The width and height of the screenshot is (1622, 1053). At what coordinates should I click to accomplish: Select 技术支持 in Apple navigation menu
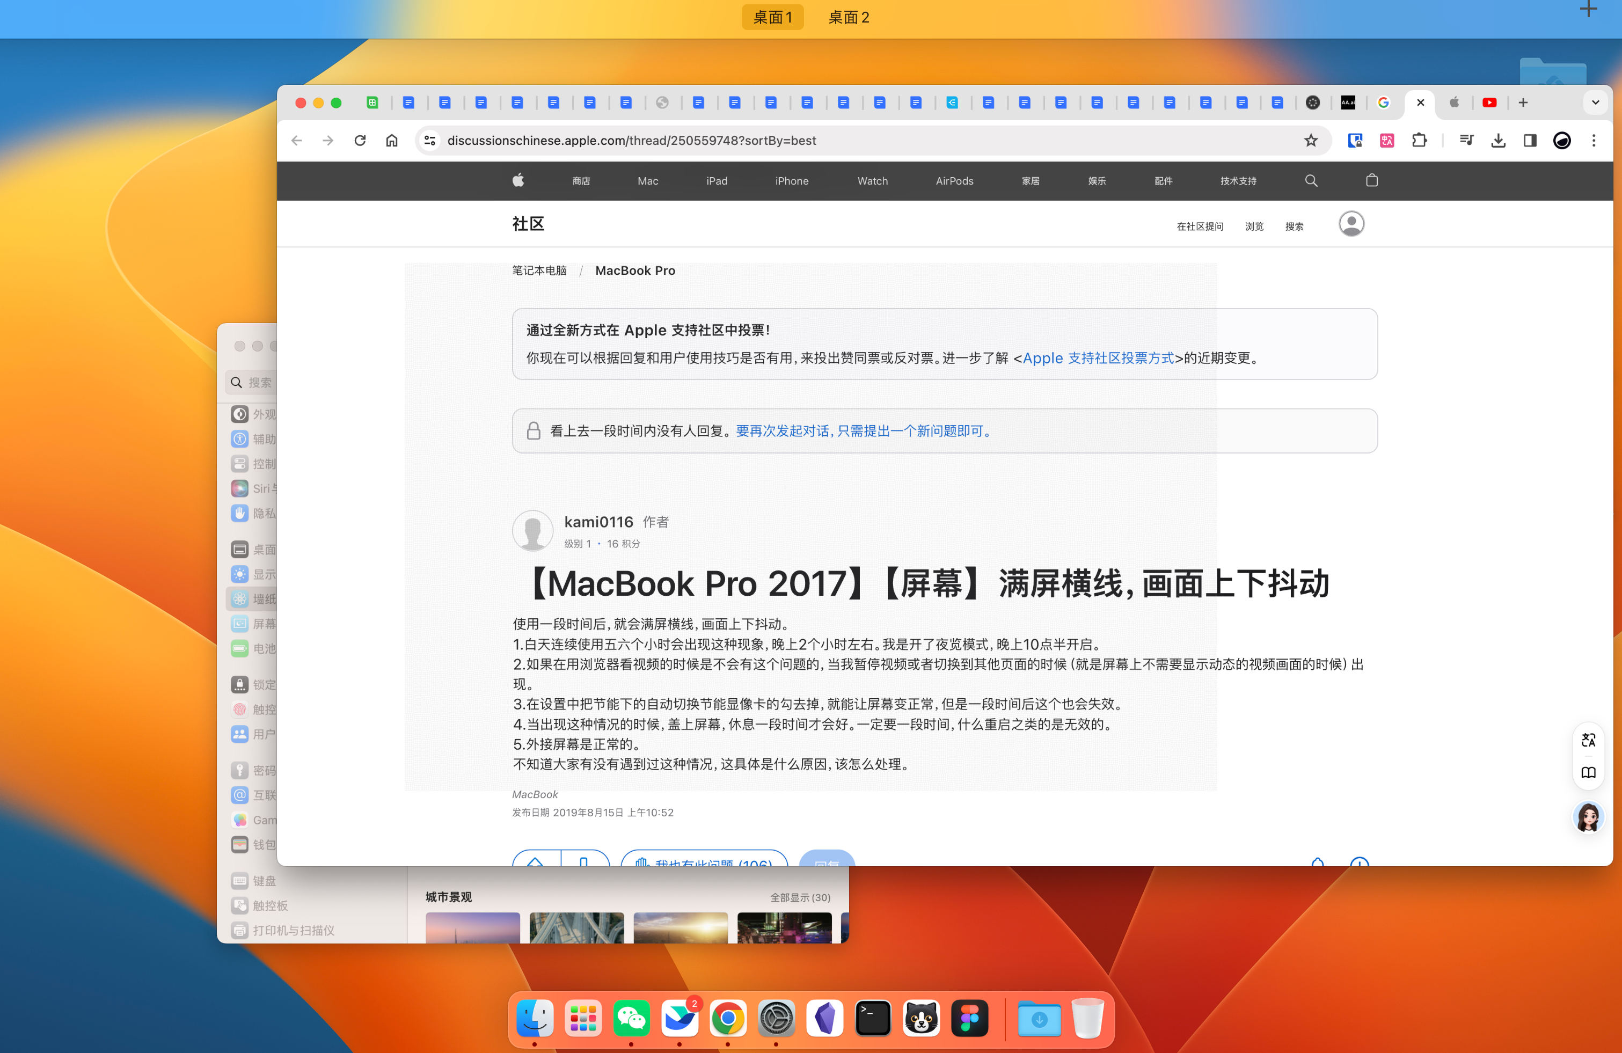[1238, 181]
